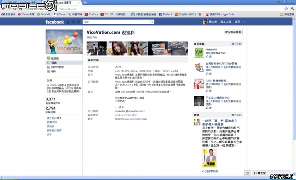Screen dimensions: 296x180
Task: Open the friend requests icon in Facebook header
Action: pyautogui.click(x=68, y=22)
